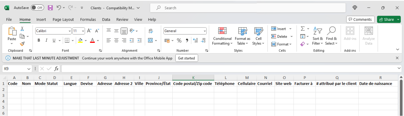This screenshot has width=404, height=116.
Task: Apply Percent Style number format
Action: 179,41
